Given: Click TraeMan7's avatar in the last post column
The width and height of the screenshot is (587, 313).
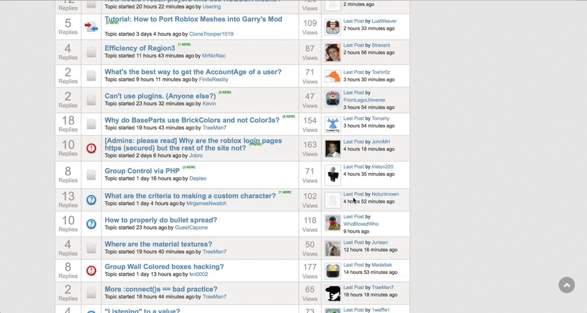Looking at the screenshot, I should click(333, 293).
